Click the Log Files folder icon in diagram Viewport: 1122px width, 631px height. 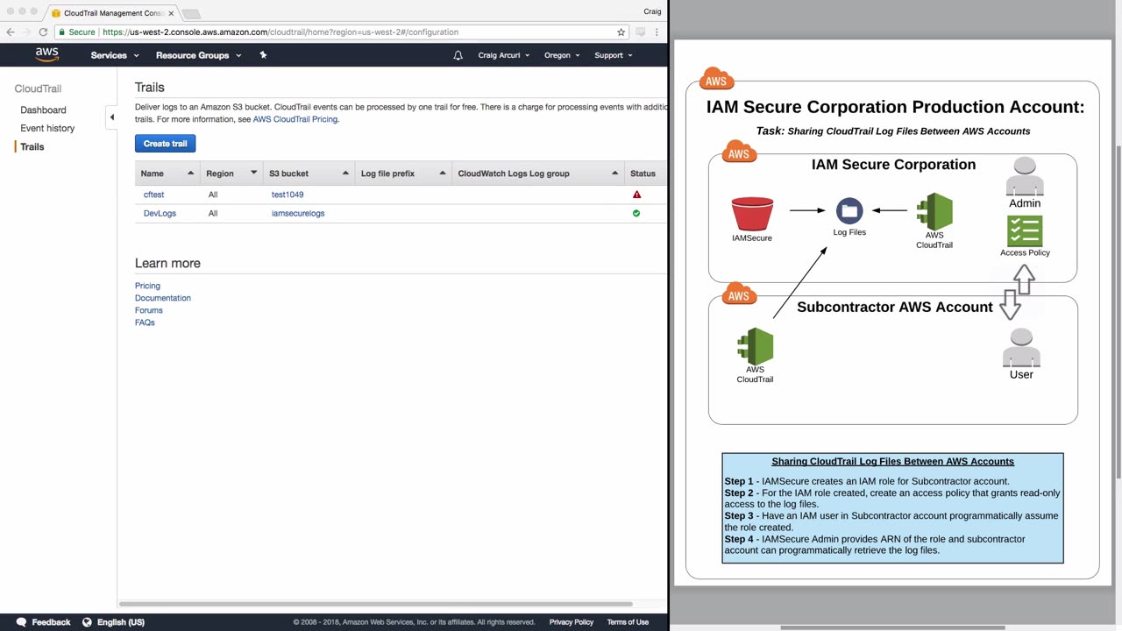coord(849,211)
